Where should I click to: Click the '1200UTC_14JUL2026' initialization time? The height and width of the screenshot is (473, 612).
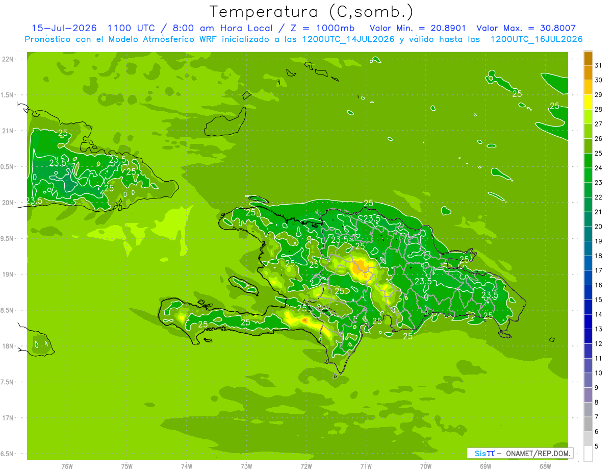pyautogui.click(x=349, y=39)
